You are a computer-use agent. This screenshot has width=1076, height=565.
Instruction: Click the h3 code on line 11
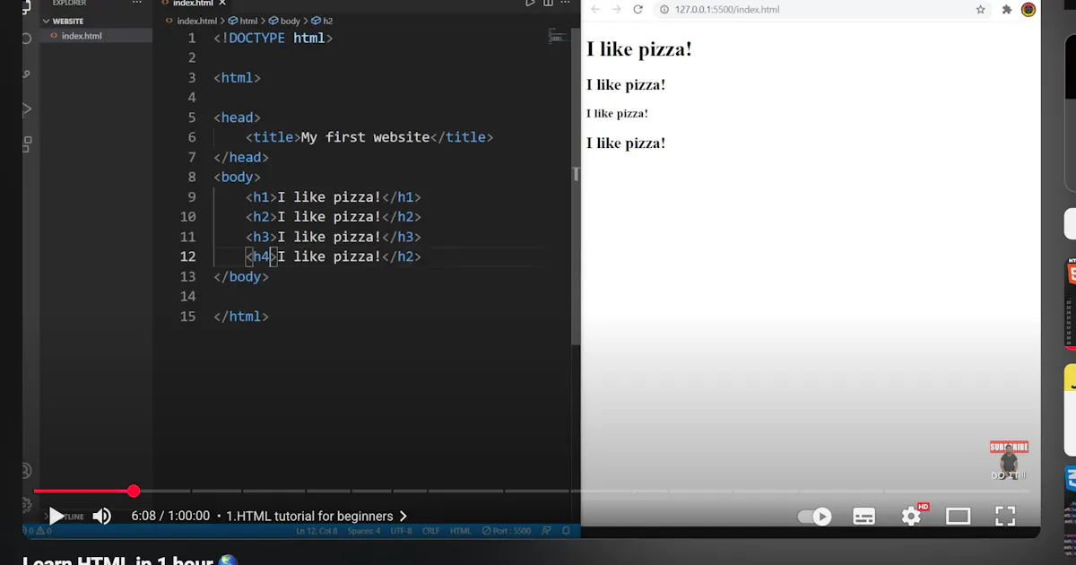334,237
